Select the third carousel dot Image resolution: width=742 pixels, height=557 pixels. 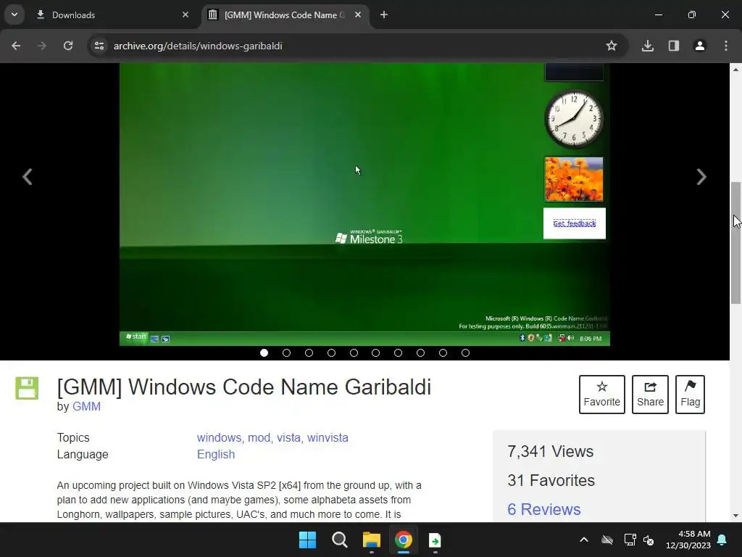[309, 353]
